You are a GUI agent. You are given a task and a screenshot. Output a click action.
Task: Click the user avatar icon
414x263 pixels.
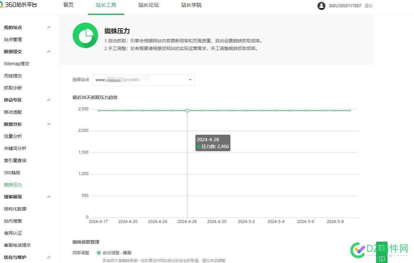(321, 6)
